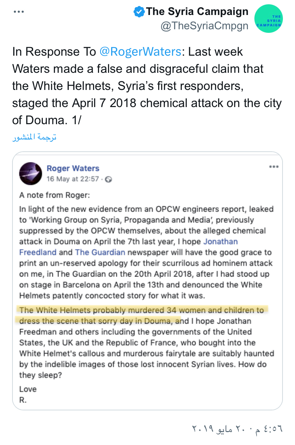Screen dimensions: 295x445
Task: Click Roger Waters' round profile picture
Action: (30, 173)
